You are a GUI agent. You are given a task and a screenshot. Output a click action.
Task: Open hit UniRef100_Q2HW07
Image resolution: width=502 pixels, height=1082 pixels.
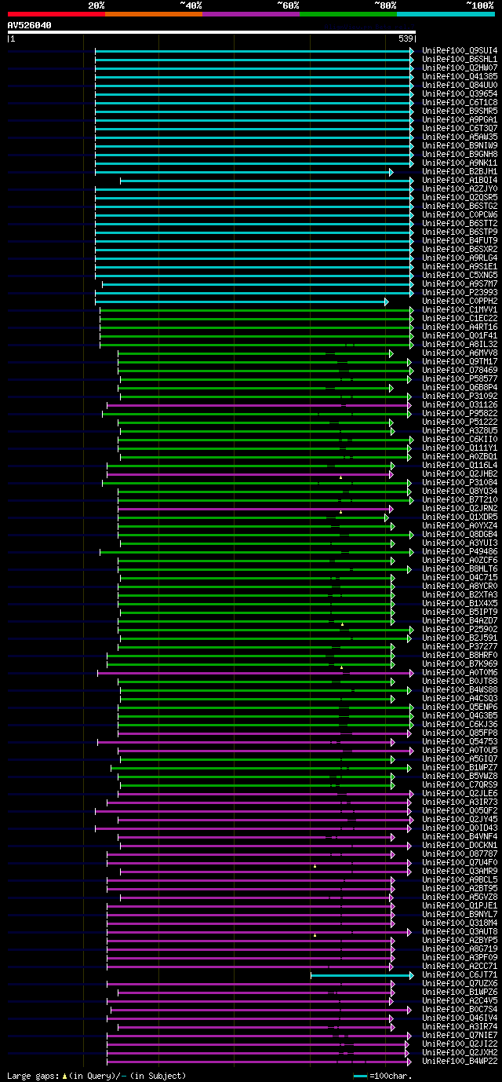[460, 68]
